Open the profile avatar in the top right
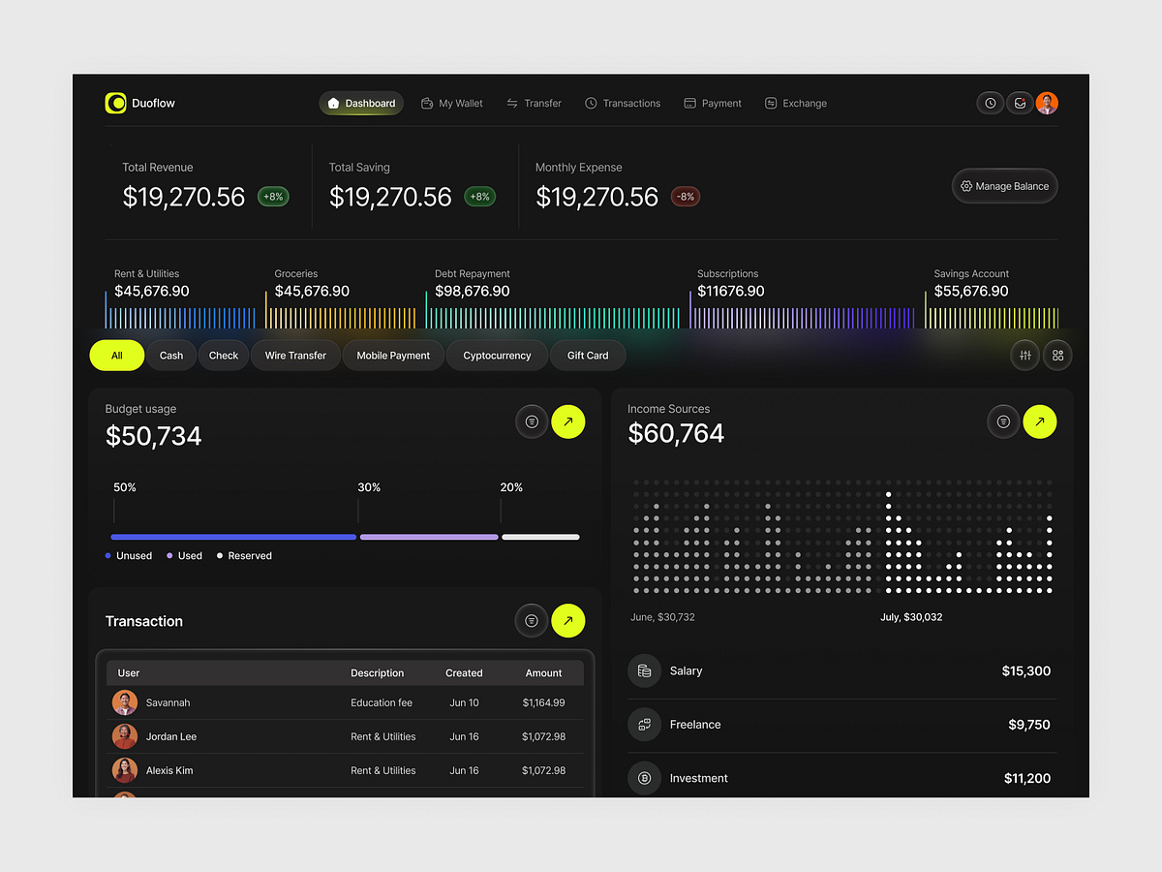Screen dimensions: 1162x872 tap(1047, 103)
